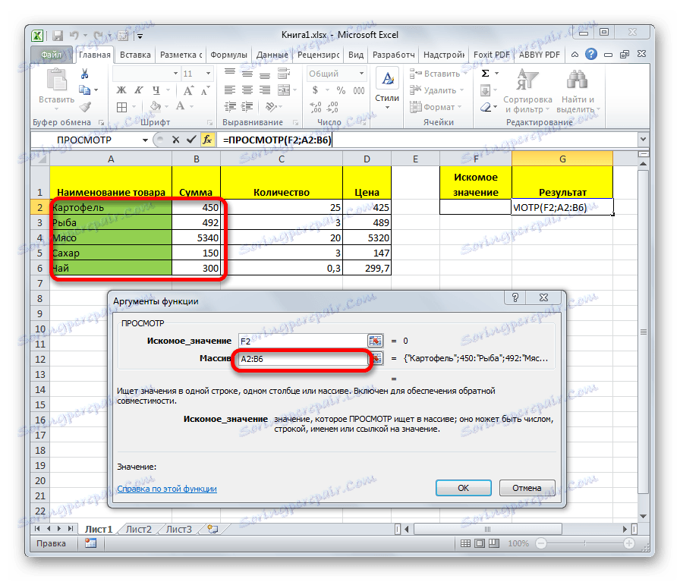Switch to normal view in status bar
Viewport: 680px width, 582px height.
(x=465, y=543)
